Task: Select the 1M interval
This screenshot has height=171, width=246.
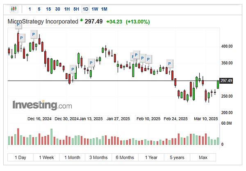Action: pos(104,9)
